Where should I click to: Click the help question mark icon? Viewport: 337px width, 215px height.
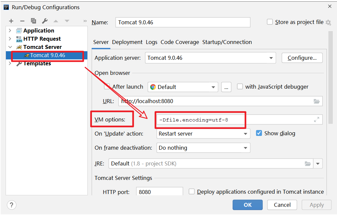tap(11, 205)
